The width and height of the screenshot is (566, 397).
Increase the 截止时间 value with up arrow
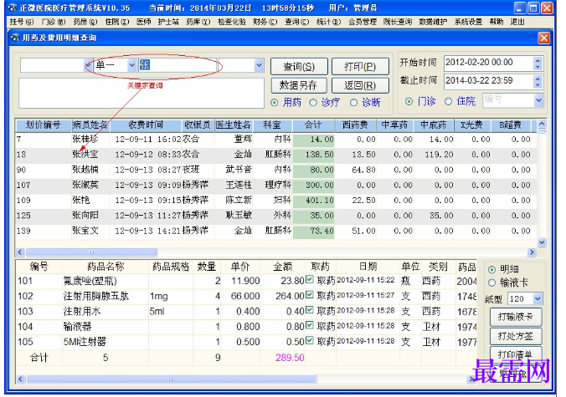coord(538,78)
